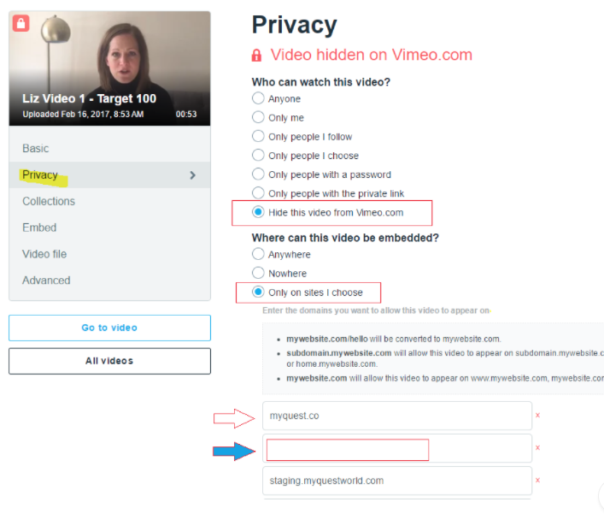
Task: Remove the staging.myquestworld.com domain with its x
Action: point(537,481)
